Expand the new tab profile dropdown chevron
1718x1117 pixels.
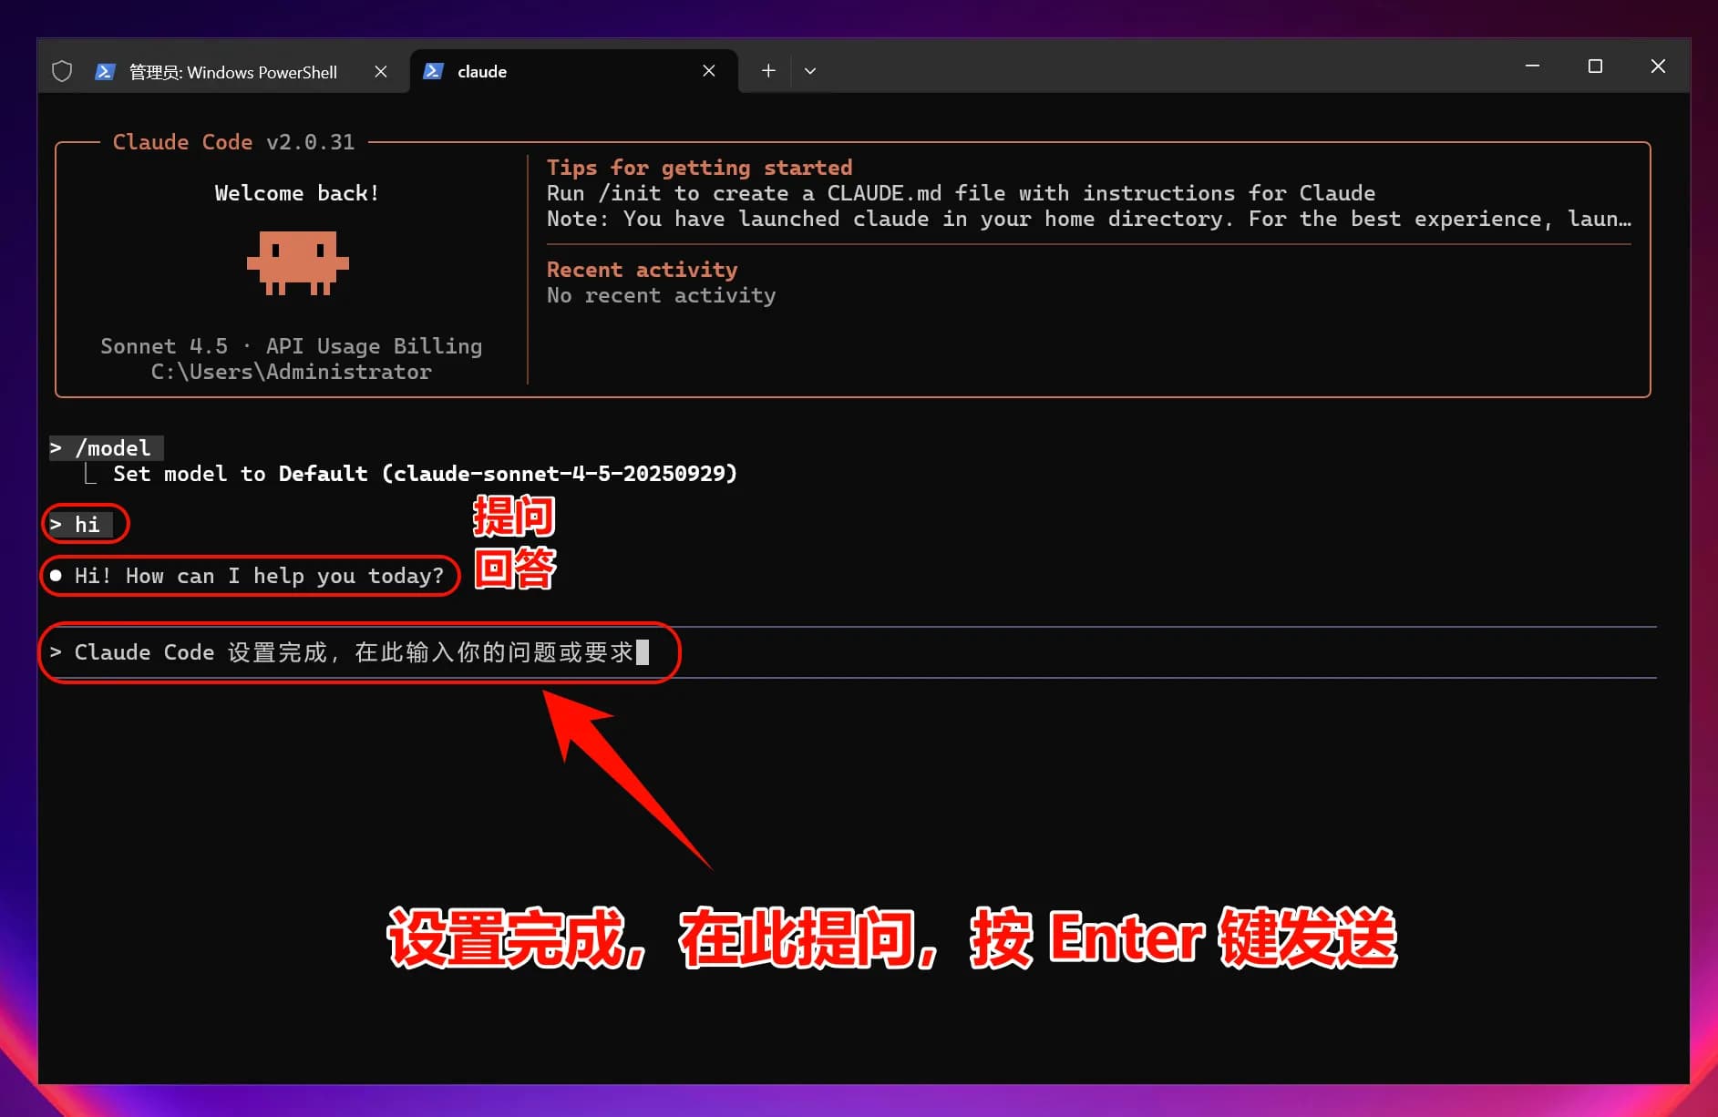pos(810,71)
